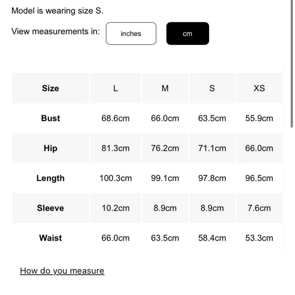Select the 58.4cm Waist value for S
Viewport: 295px width, 295px height.
[212, 238]
